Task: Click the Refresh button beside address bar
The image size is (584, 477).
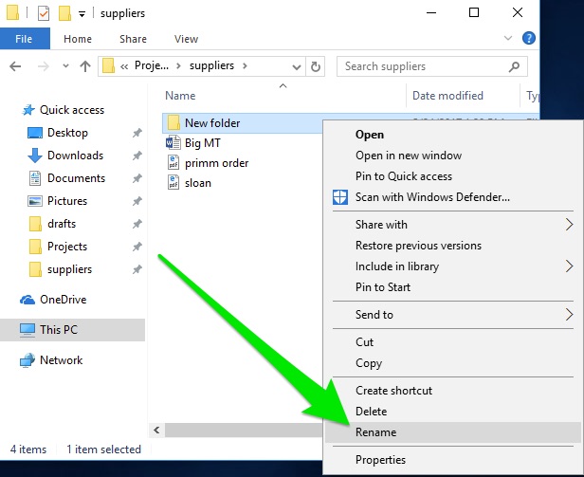Action: [317, 66]
